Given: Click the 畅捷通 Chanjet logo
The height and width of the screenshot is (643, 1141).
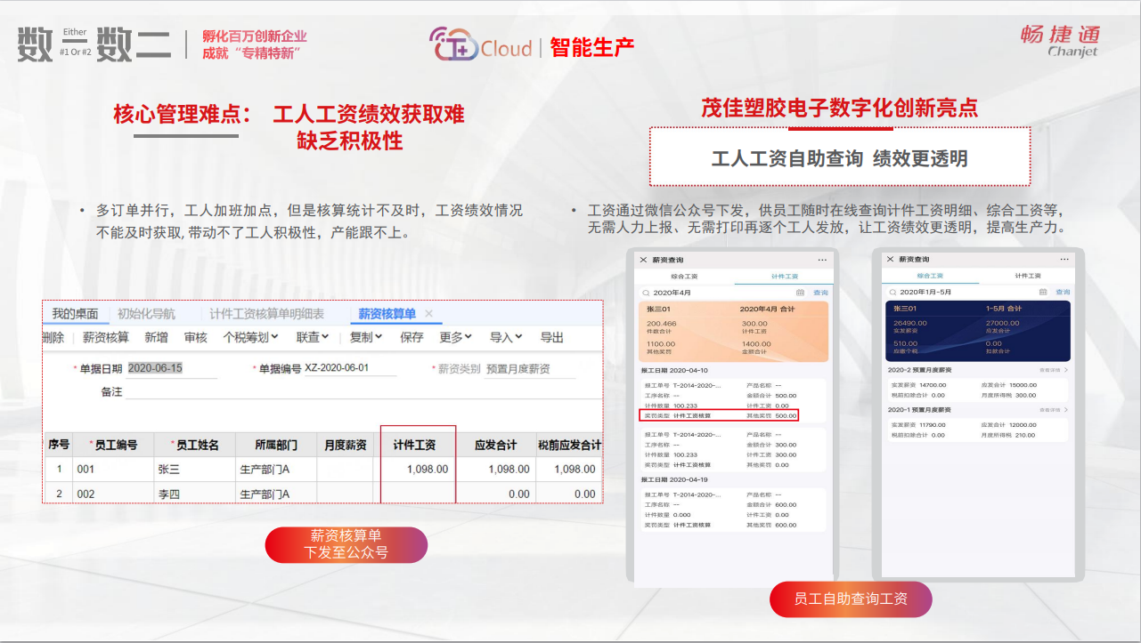Looking at the screenshot, I should pyautogui.click(x=1060, y=40).
